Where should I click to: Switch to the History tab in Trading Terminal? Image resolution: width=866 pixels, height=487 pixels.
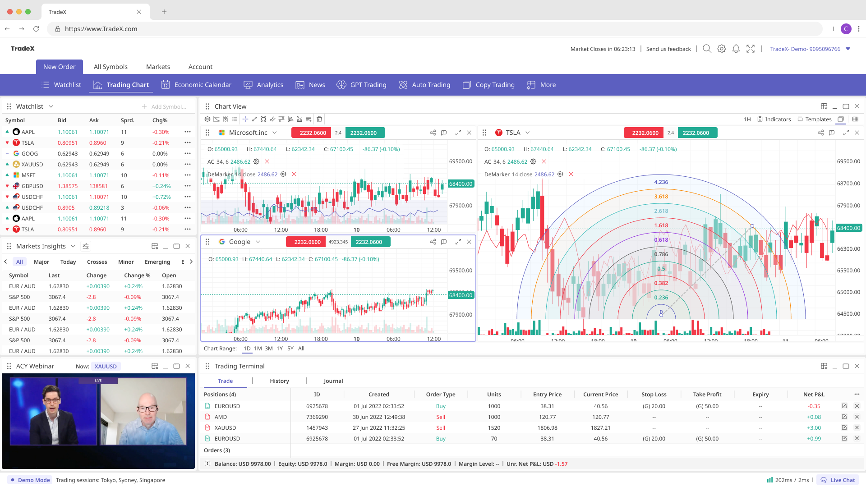279,381
